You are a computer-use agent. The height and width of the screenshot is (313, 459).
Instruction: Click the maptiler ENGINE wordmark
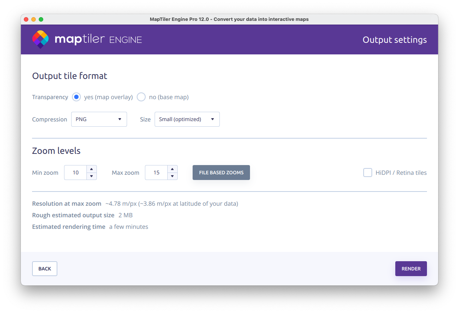click(x=98, y=39)
